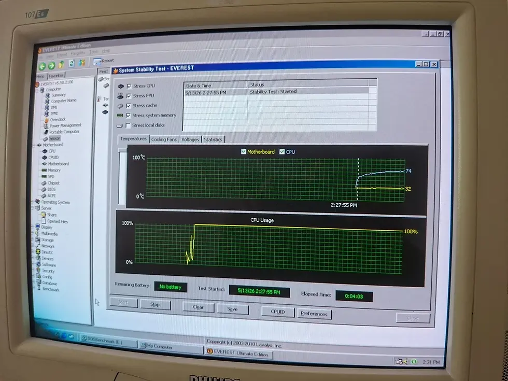Switch to My Computer taskbar button
Screen dimensions: 508x381
pos(171,346)
